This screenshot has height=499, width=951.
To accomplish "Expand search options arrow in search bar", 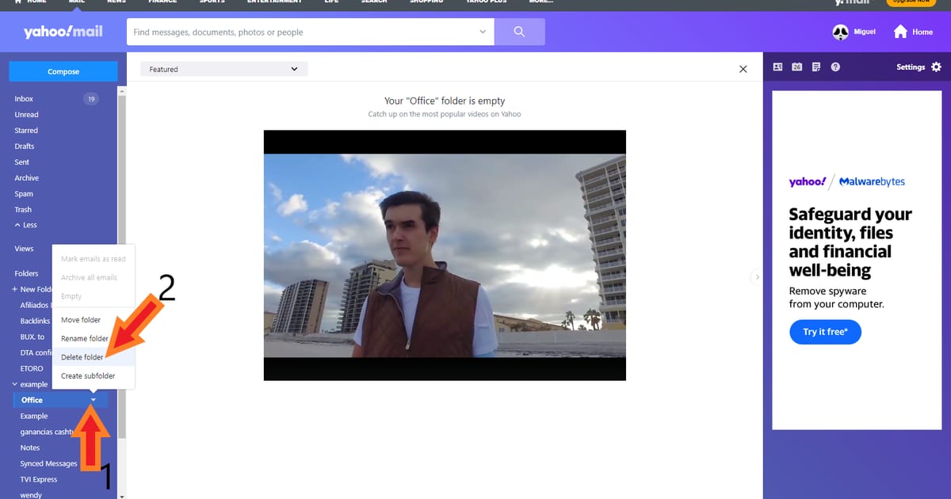I will [x=483, y=32].
